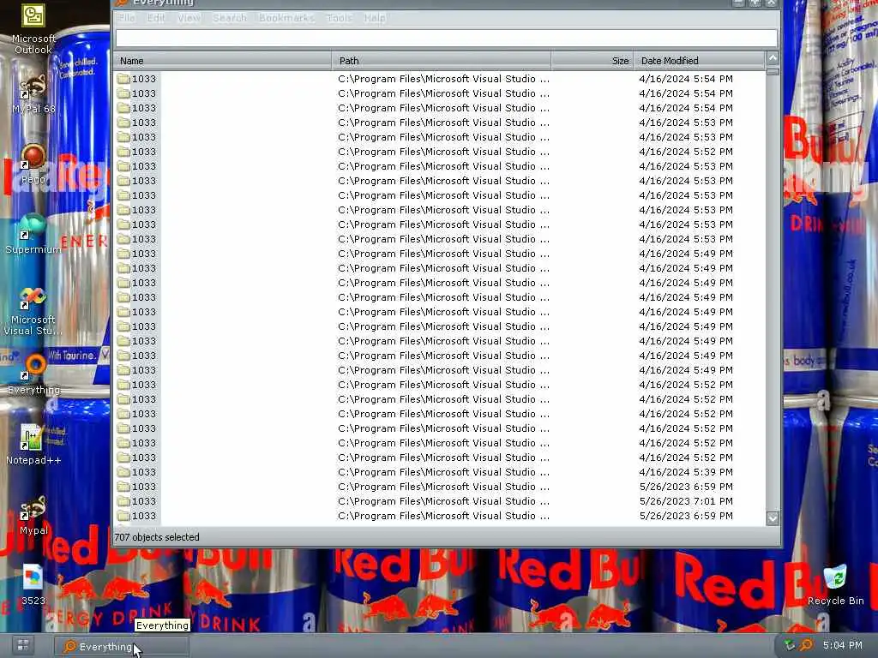Click the Everything search tray icon
Screen dimensions: 878x658
[x=806, y=645]
